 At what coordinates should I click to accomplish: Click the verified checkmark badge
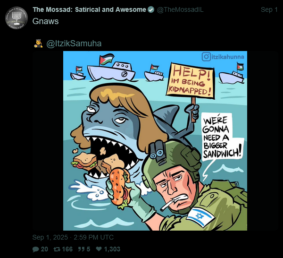pos(151,9)
